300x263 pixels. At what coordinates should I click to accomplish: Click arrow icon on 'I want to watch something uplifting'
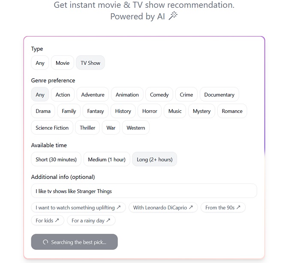pyautogui.click(x=119, y=207)
